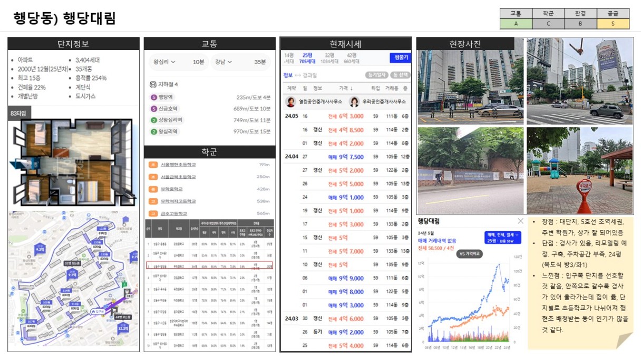Screen dimensions: 641x360
Task: Select the 42평 660세대 size tab
Action: (x=352, y=58)
